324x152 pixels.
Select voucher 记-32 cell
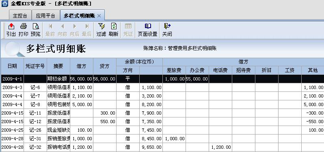[x=35, y=147]
